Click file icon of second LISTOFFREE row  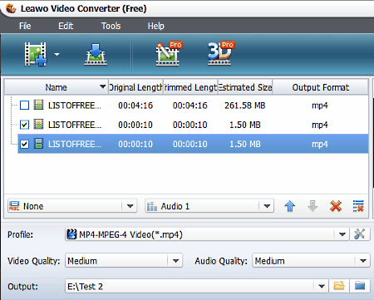38,125
